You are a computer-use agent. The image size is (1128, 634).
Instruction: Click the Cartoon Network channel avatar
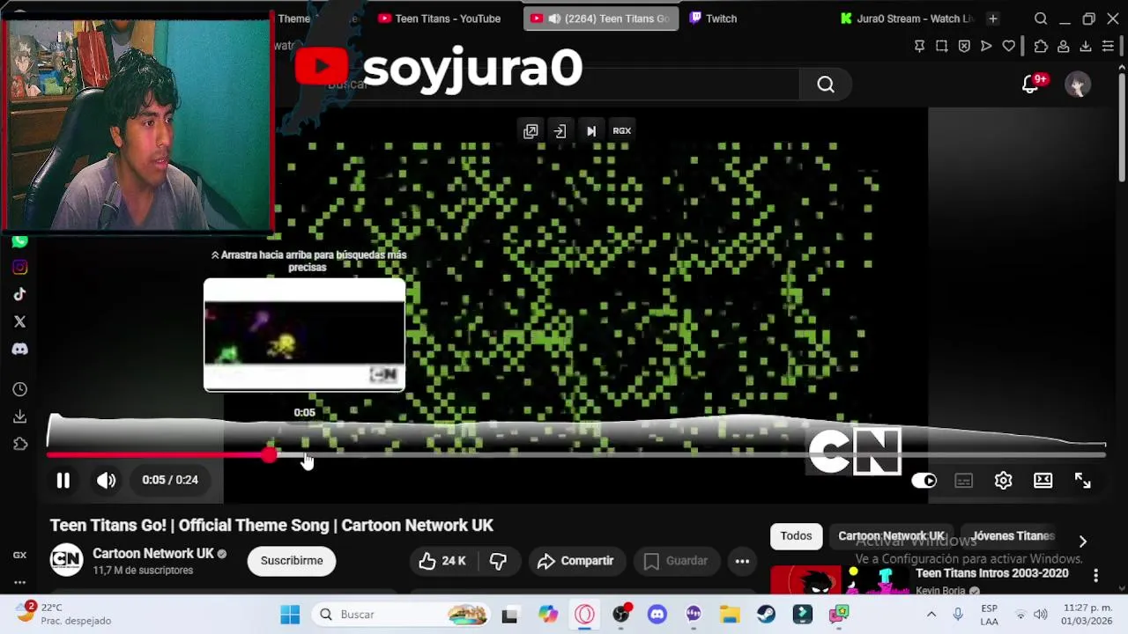[66, 561]
